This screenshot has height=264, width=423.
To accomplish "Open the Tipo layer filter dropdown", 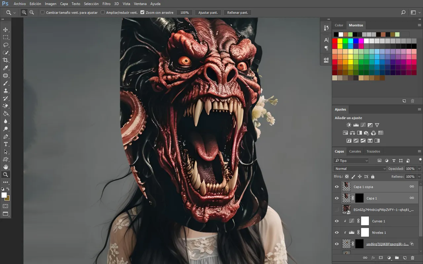I will point(351,161).
